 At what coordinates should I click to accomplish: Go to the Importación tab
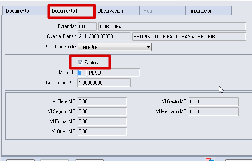tap(209, 11)
